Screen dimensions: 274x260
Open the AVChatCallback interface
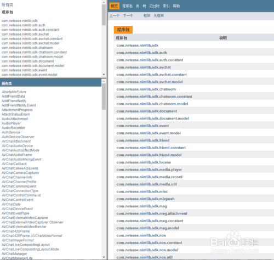click(x=14, y=164)
